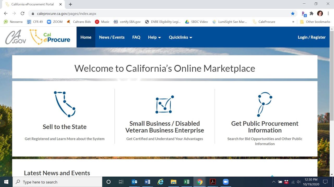
Task: Open the CaleProcure bookmark
Action: pyautogui.click(x=264, y=22)
